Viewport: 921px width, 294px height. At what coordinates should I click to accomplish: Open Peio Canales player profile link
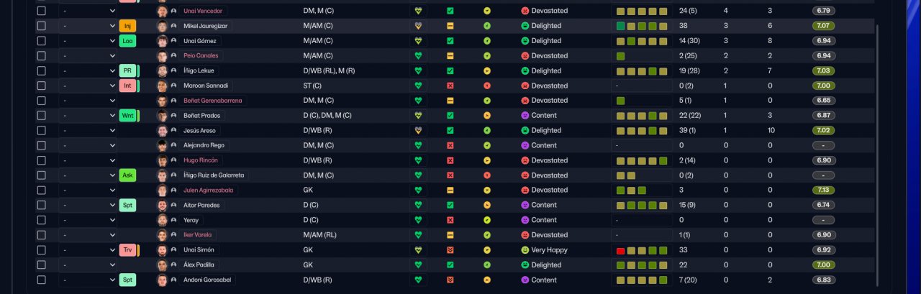coord(201,56)
